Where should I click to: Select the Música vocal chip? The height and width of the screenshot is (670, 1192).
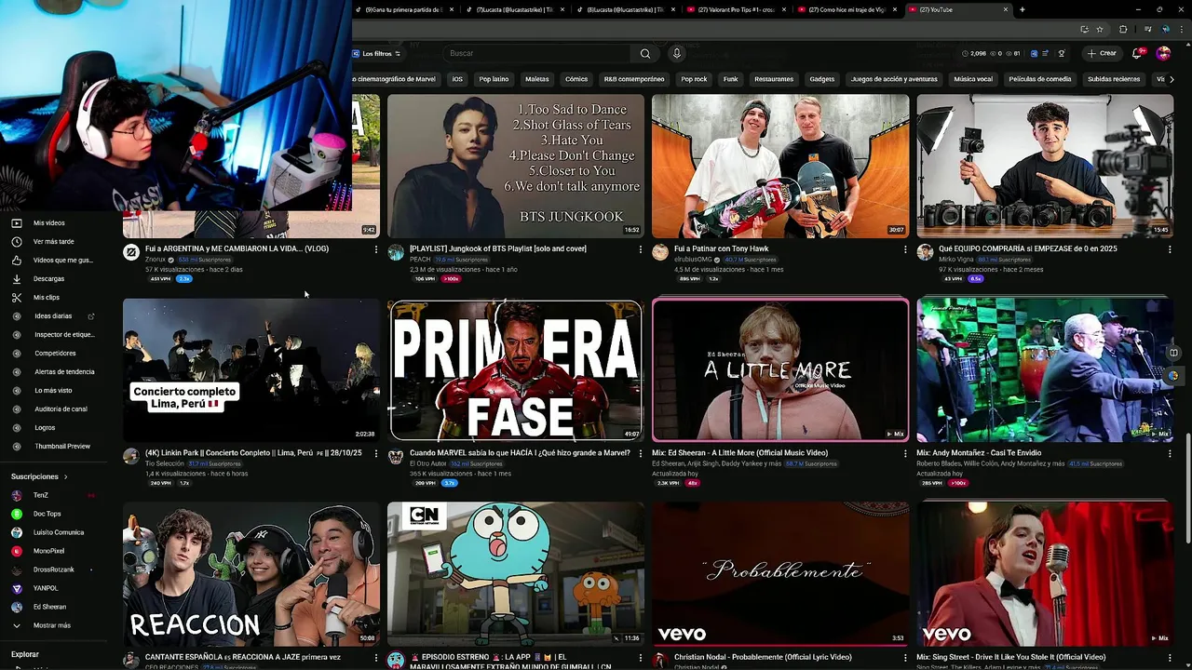click(973, 79)
